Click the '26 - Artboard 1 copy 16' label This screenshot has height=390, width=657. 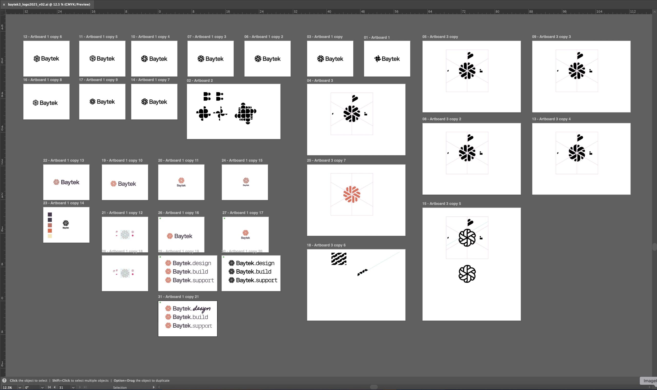(x=178, y=213)
